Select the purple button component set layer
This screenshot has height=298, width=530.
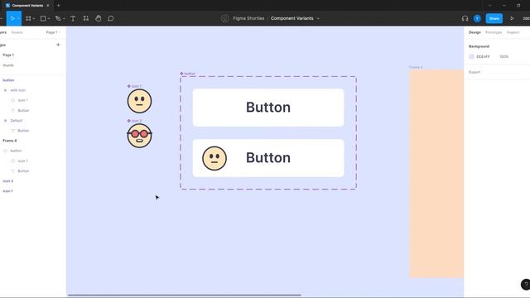pos(8,80)
